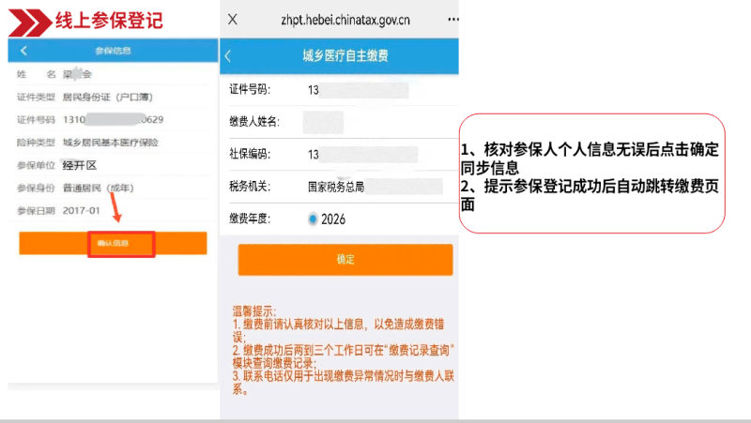This screenshot has width=751, height=423.
Task: Open the three-dot more options menu
Action: click(x=452, y=19)
